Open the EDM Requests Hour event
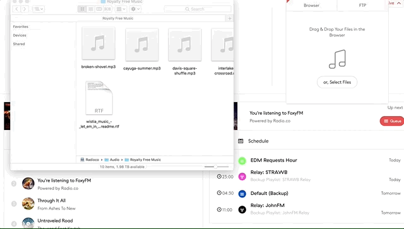This screenshot has width=404, height=229. 273,160
